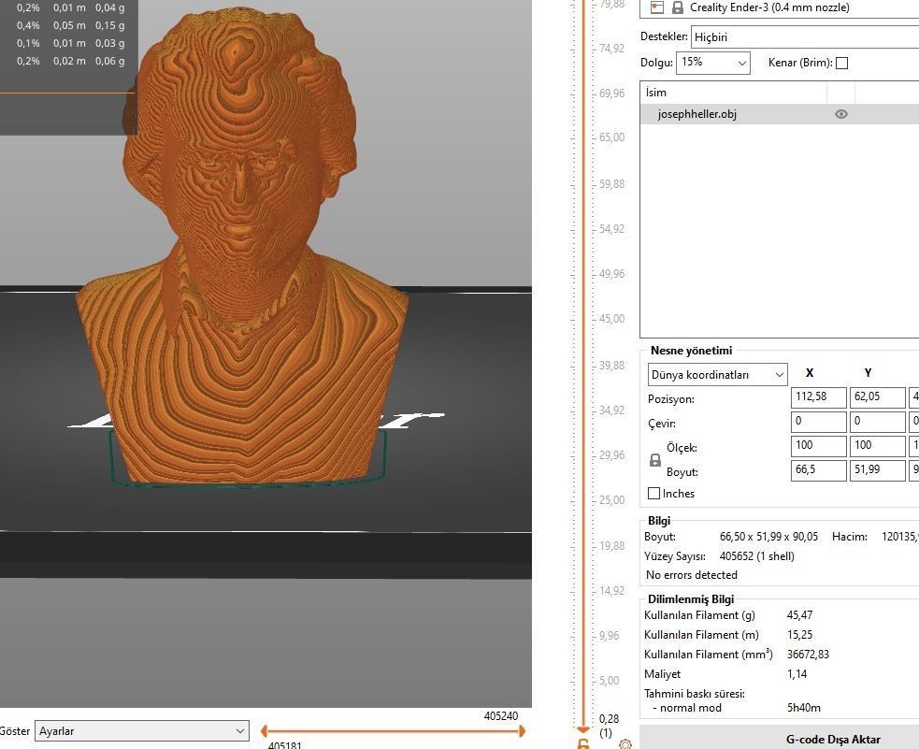Screen dimensions: 919x749
Task: Check the Inches checkbox
Action: (x=654, y=494)
